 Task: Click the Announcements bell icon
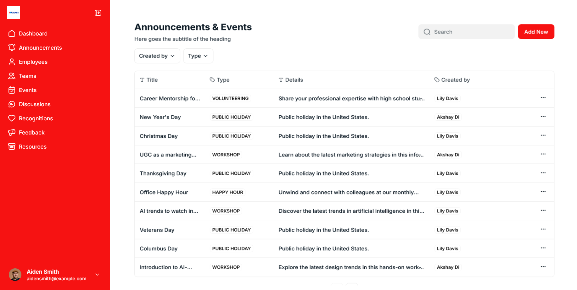(12, 48)
